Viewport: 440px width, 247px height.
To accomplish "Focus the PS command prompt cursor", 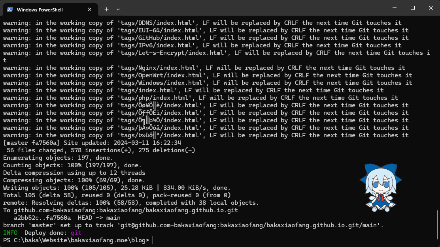I will (x=153, y=240).
